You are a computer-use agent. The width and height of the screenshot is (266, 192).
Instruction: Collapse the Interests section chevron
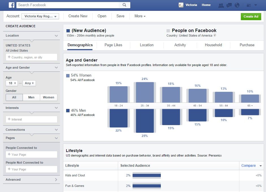[x=56, y=108]
